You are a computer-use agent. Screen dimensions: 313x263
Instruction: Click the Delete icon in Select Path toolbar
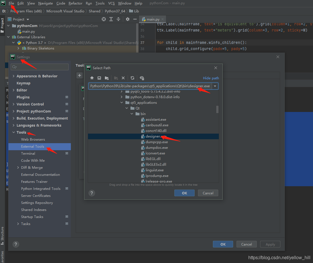tap(123, 78)
